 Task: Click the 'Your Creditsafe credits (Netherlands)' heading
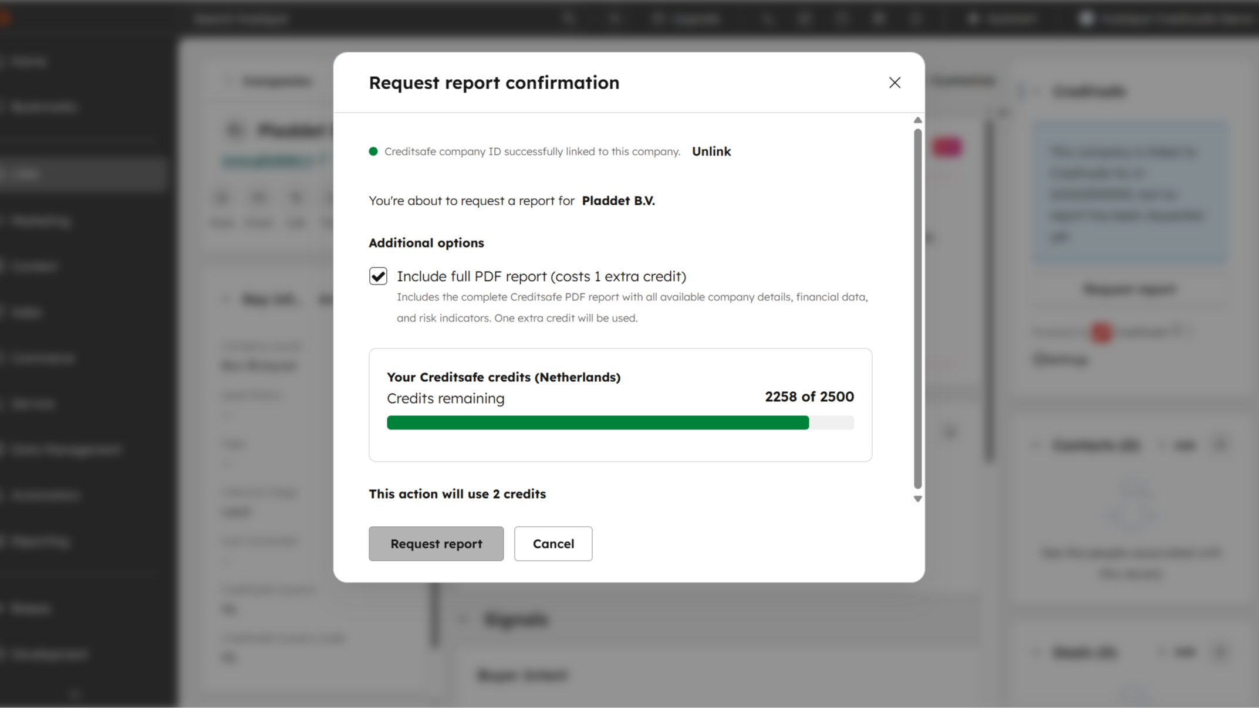coord(503,377)
